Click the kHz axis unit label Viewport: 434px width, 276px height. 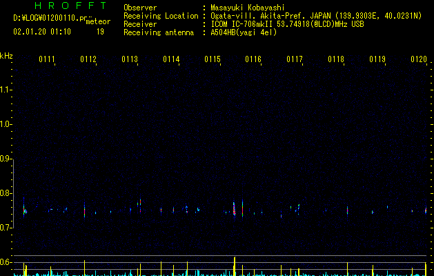point(6,56)
